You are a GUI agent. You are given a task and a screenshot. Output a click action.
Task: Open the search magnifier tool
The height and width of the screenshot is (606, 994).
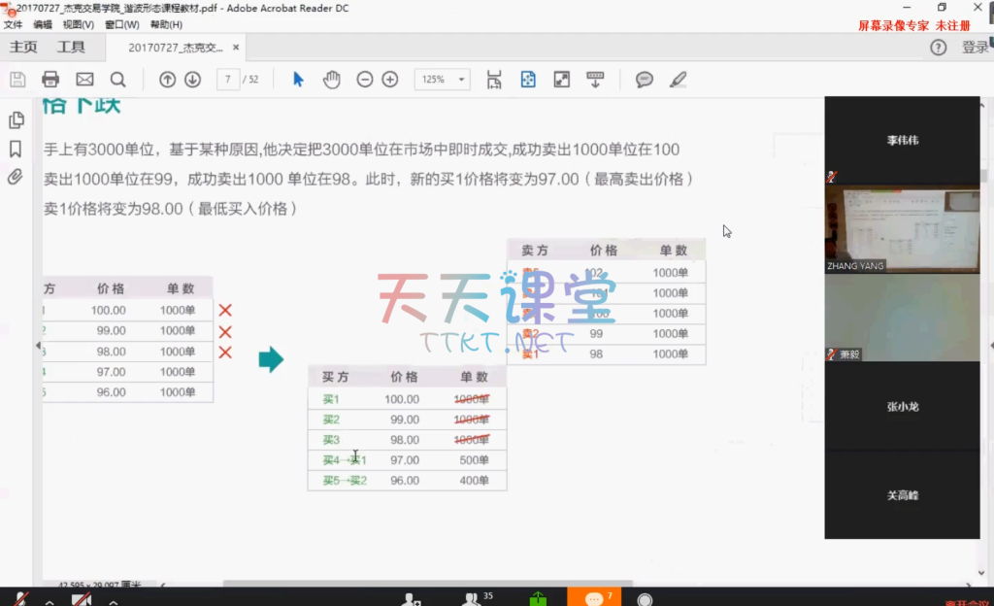(117, 80)
